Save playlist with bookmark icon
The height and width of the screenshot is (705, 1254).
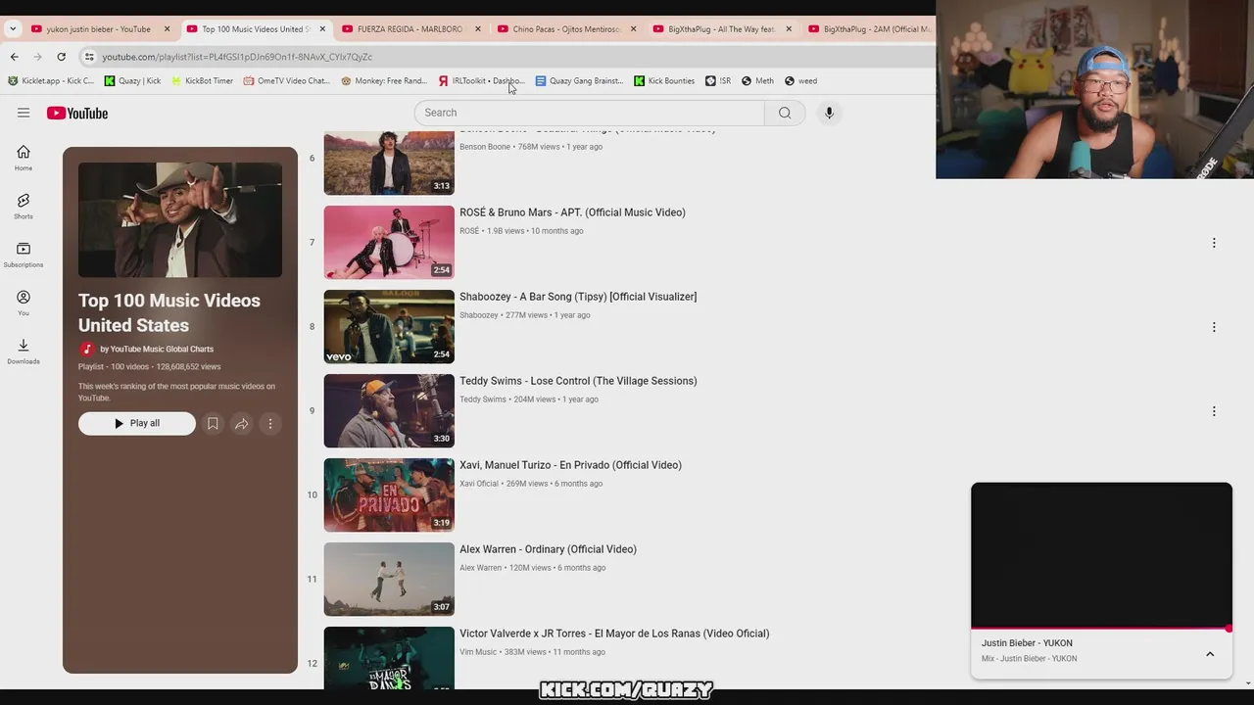click(x=213, y=423)
